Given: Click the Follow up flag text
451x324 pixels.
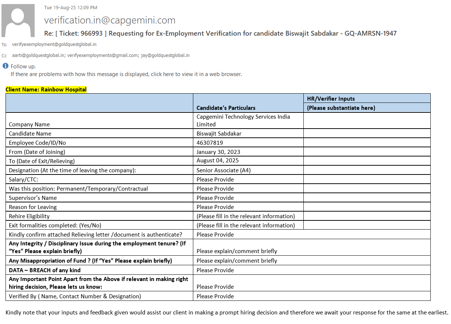Looking at the screenshot, I should pyautogui.click(x=23, y=66).
